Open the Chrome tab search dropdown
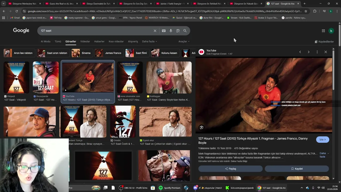The width and height of the screenshot is (341, 192). point(3,4)
